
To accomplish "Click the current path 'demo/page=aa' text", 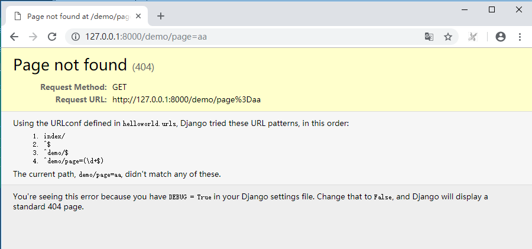I will [x=100, y=175].
